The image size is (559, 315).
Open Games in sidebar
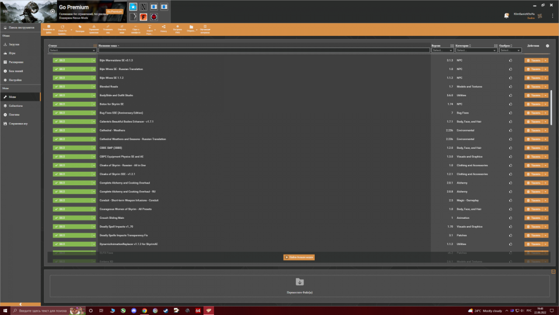coord(20,53)
